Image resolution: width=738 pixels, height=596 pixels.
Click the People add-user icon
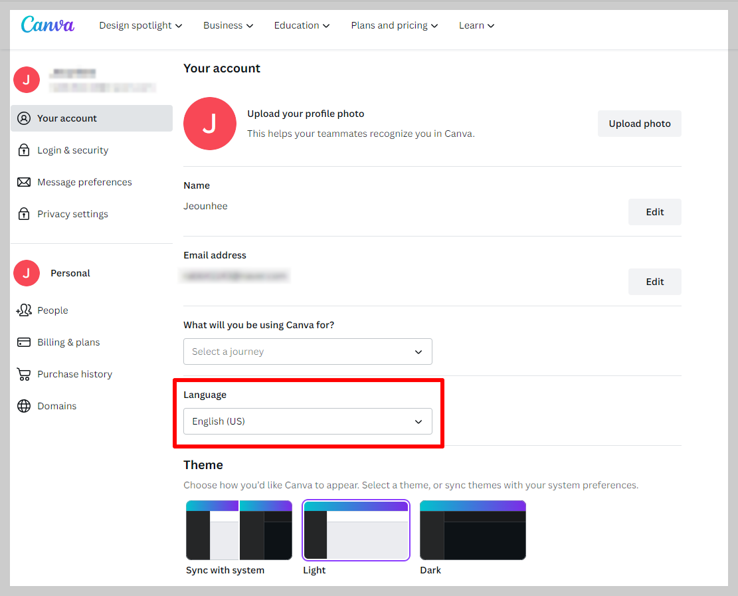point(24,310)
